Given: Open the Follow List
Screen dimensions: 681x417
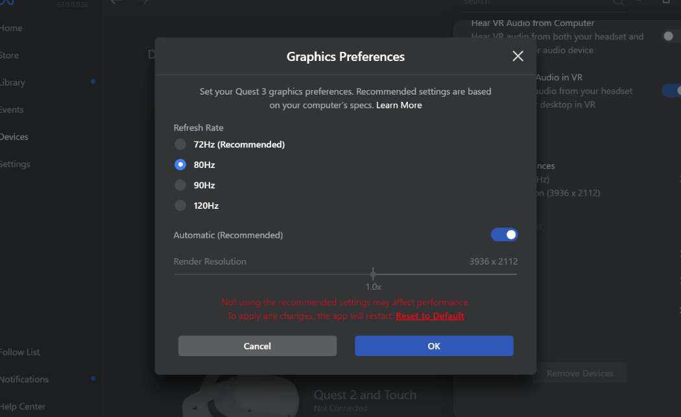Looking at the screenshot, I should 20,352.
